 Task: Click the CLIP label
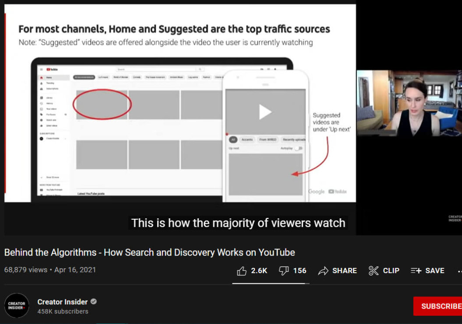[391, 271]
